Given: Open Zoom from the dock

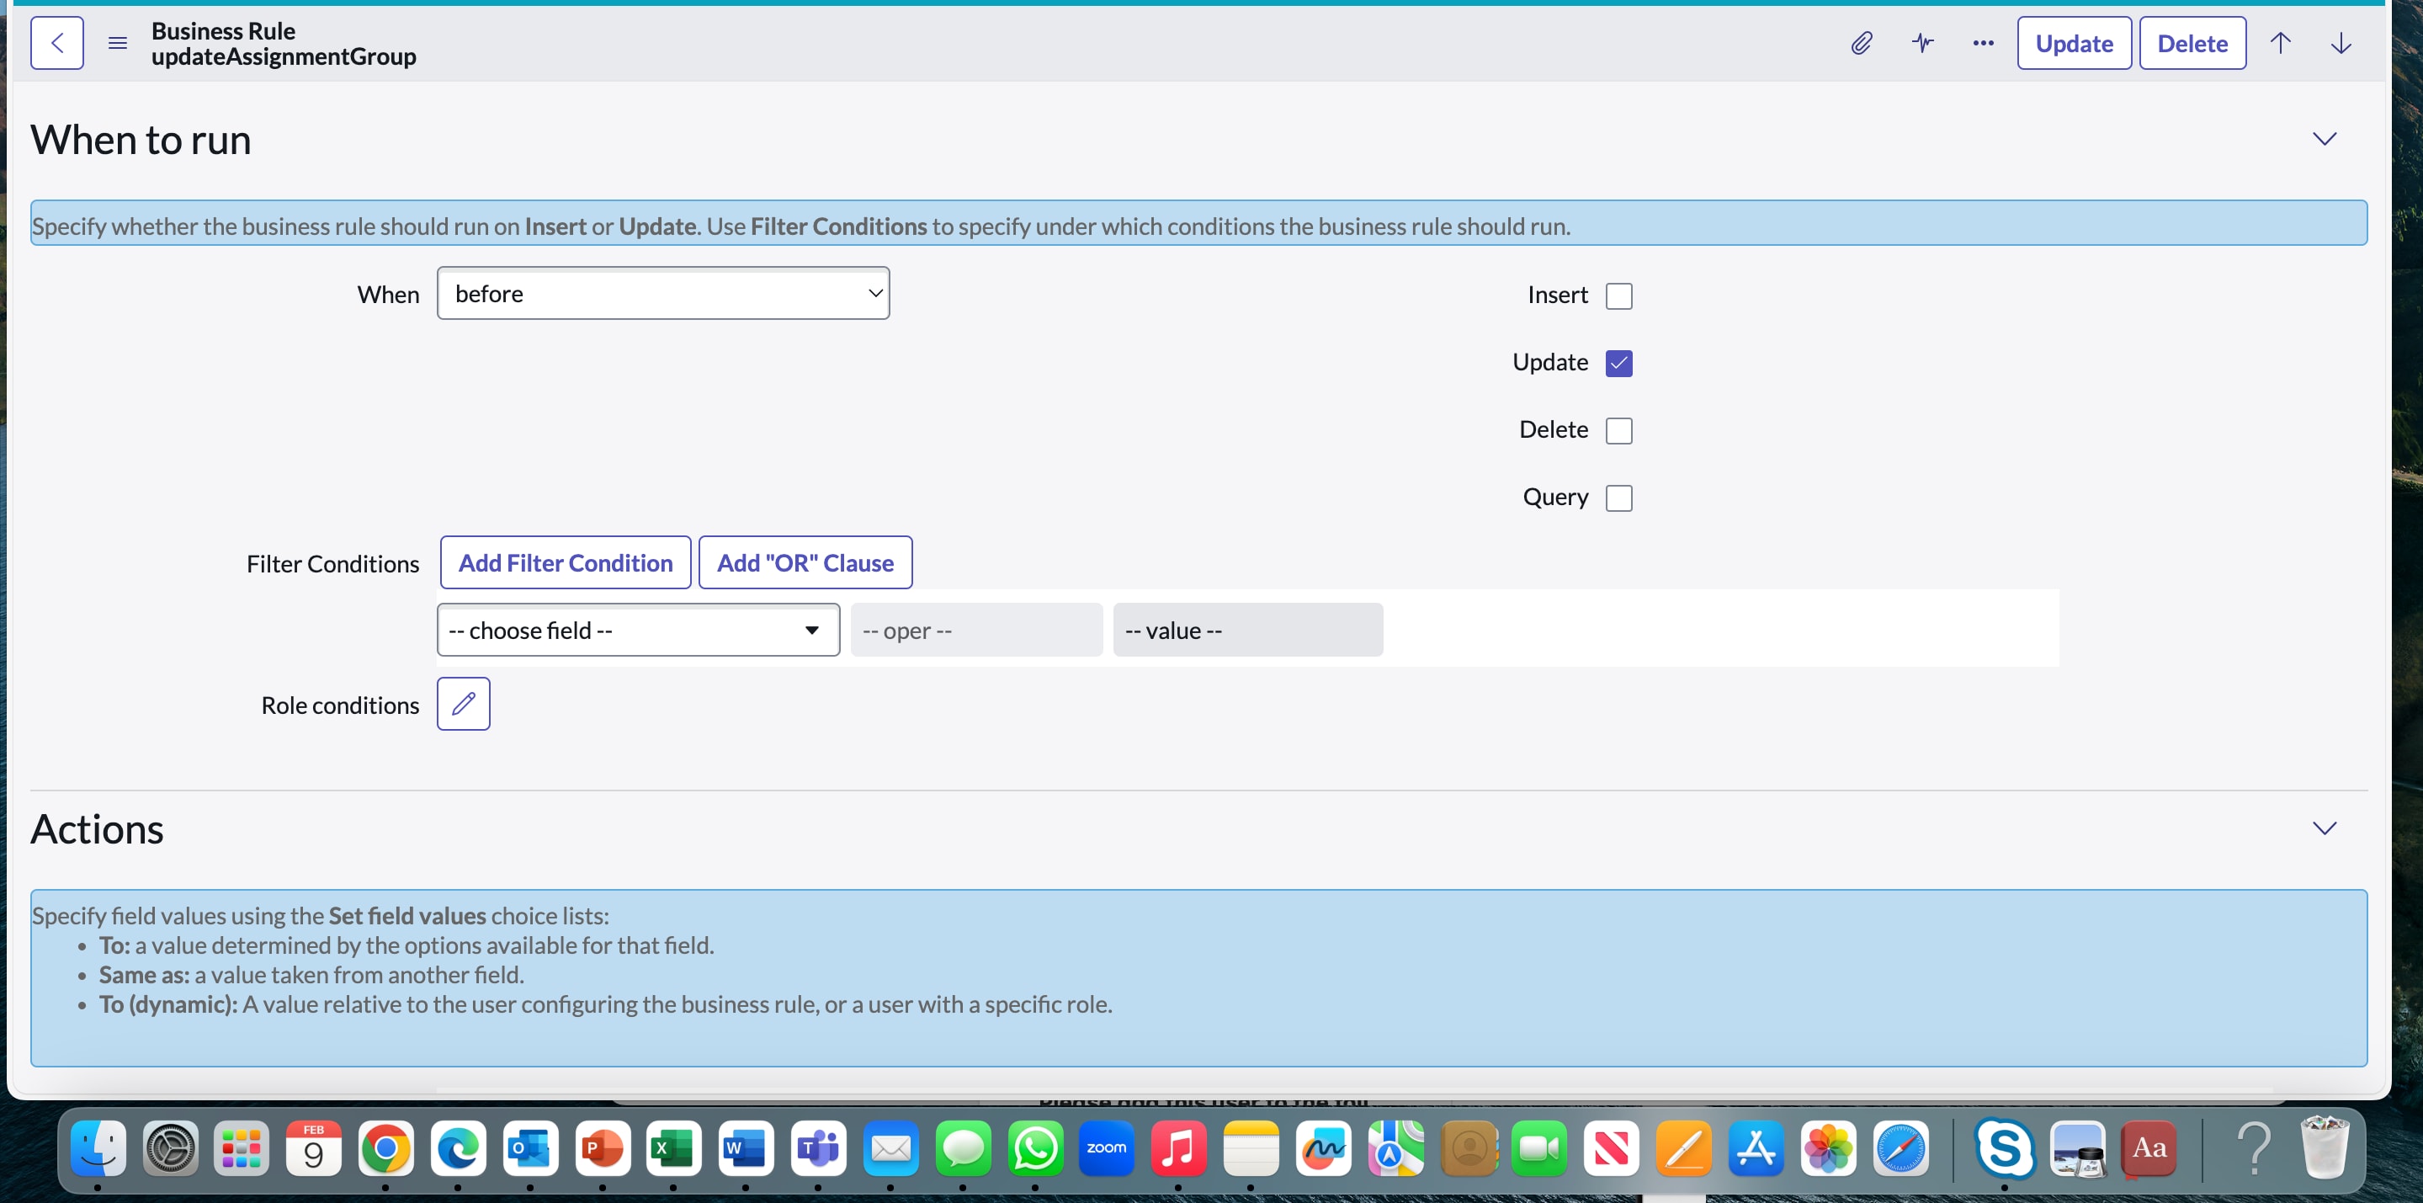Looking at the screenshot, I should pyautogui.click(x=1106, y=1148).
